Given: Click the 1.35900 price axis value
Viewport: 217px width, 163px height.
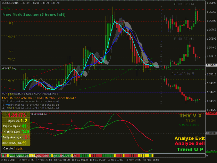Looking at the screenshot, I should coord(211,21).
